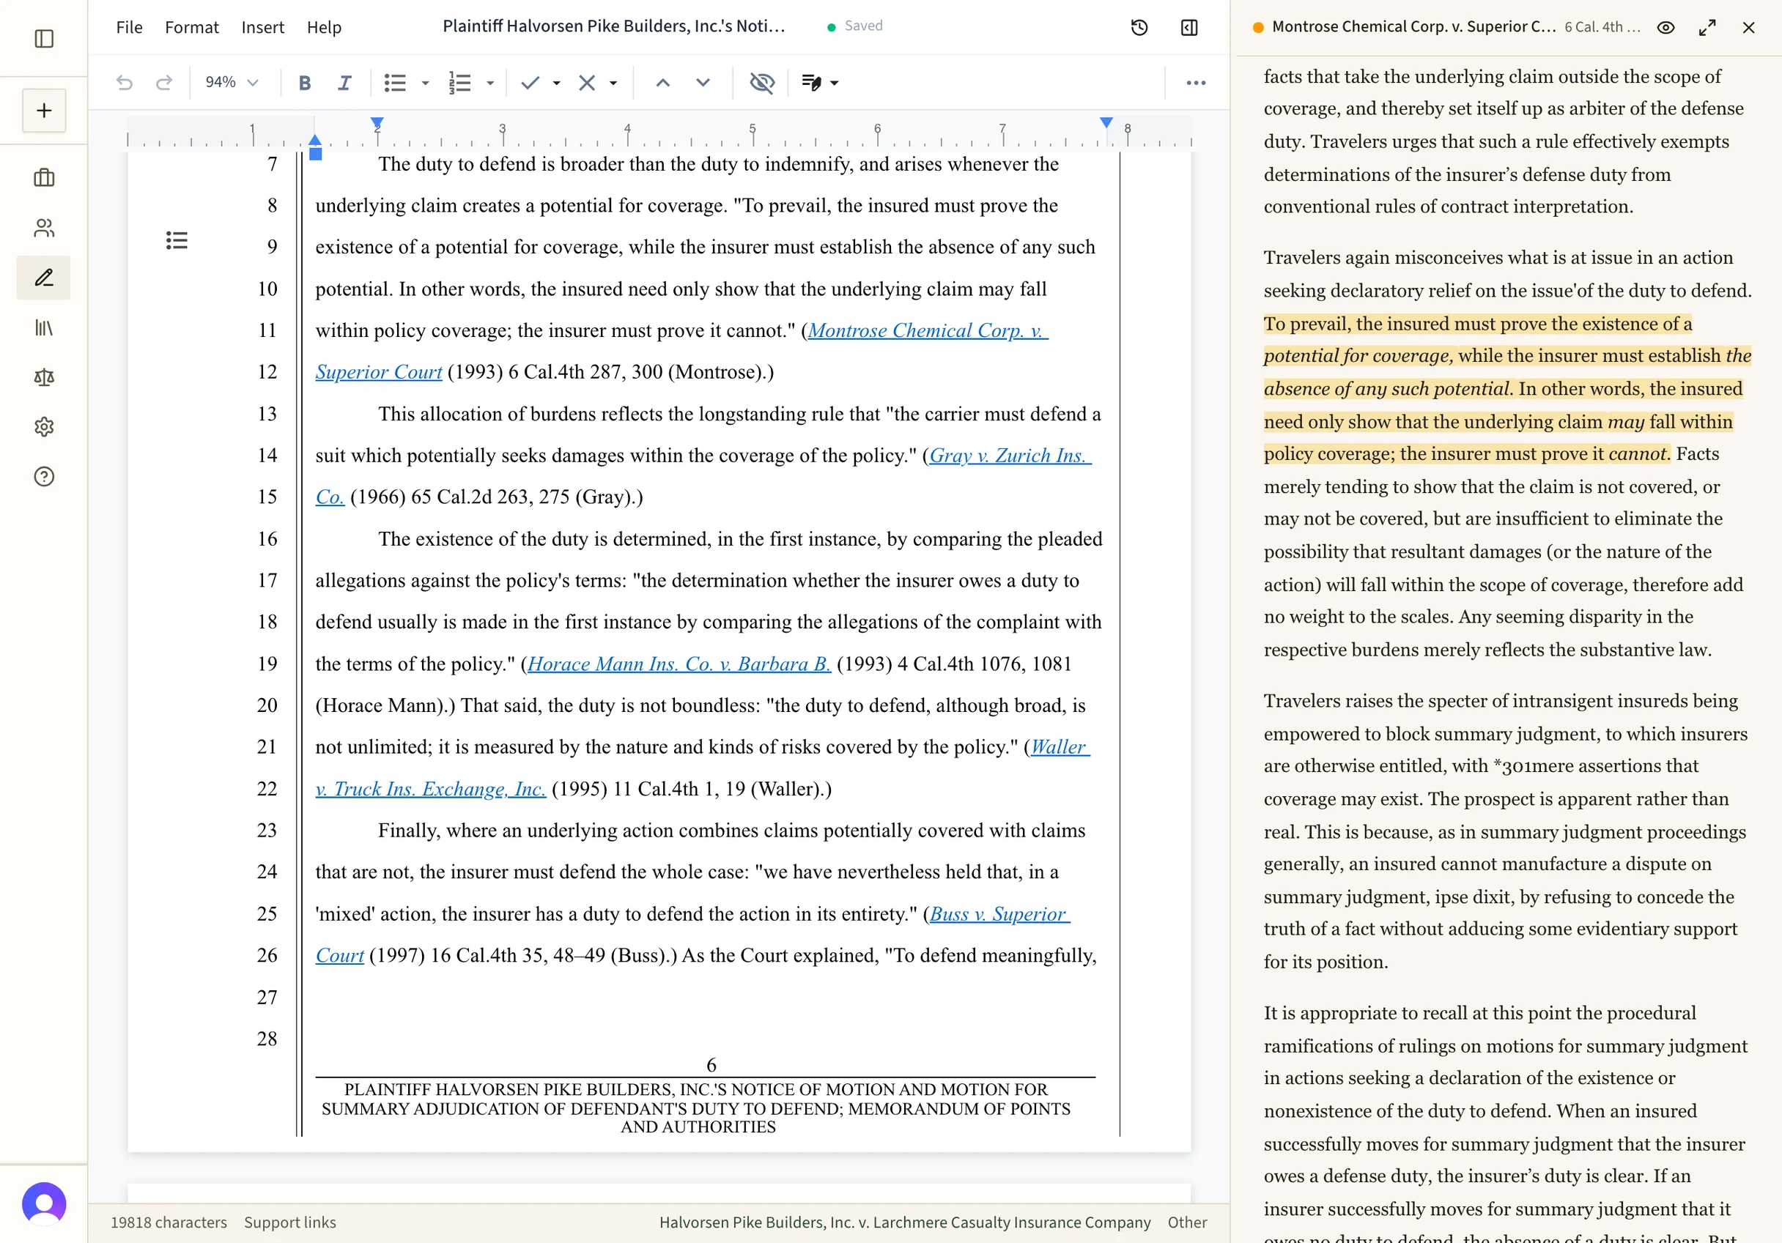Expand the reject X dropdown arrow
1782x1243 pixels.
[x=613, y=82]
